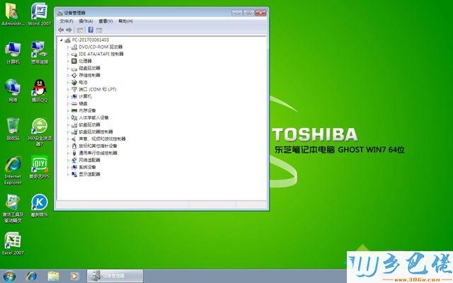The height and width of the screenshot is (283, 453).
Task: Click the chip icon for 处理器
Action: click(74, 61)
